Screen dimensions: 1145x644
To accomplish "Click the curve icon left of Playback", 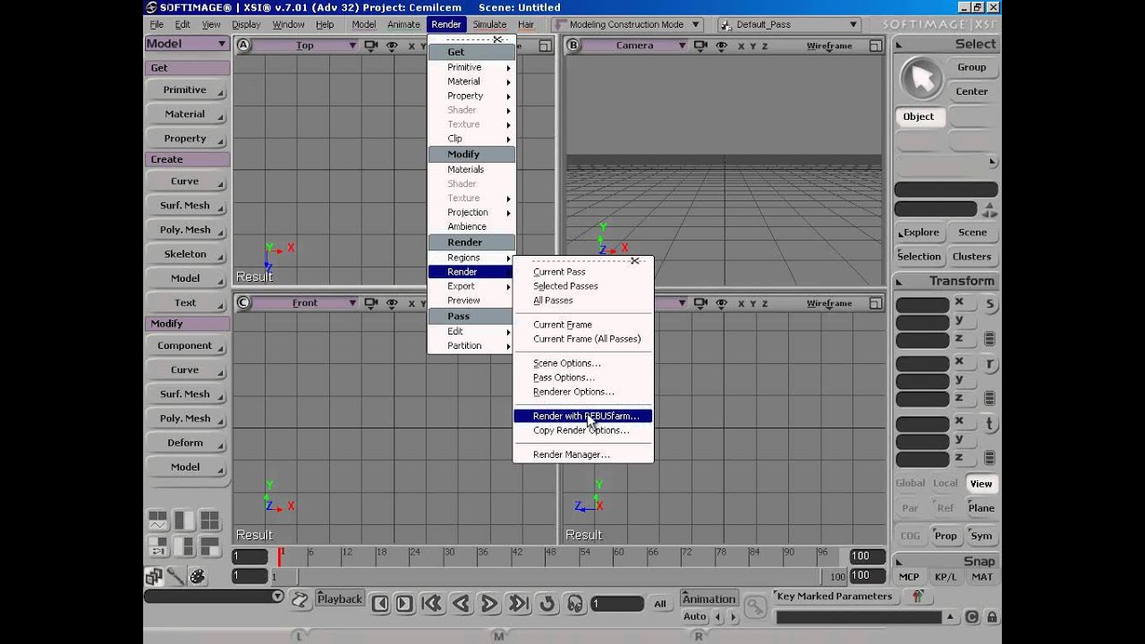I will coord(301,599).
